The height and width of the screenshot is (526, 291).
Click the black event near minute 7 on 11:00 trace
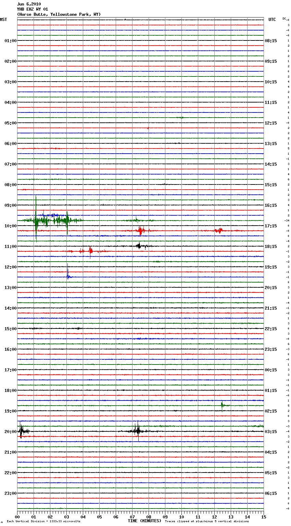(140, 246)
